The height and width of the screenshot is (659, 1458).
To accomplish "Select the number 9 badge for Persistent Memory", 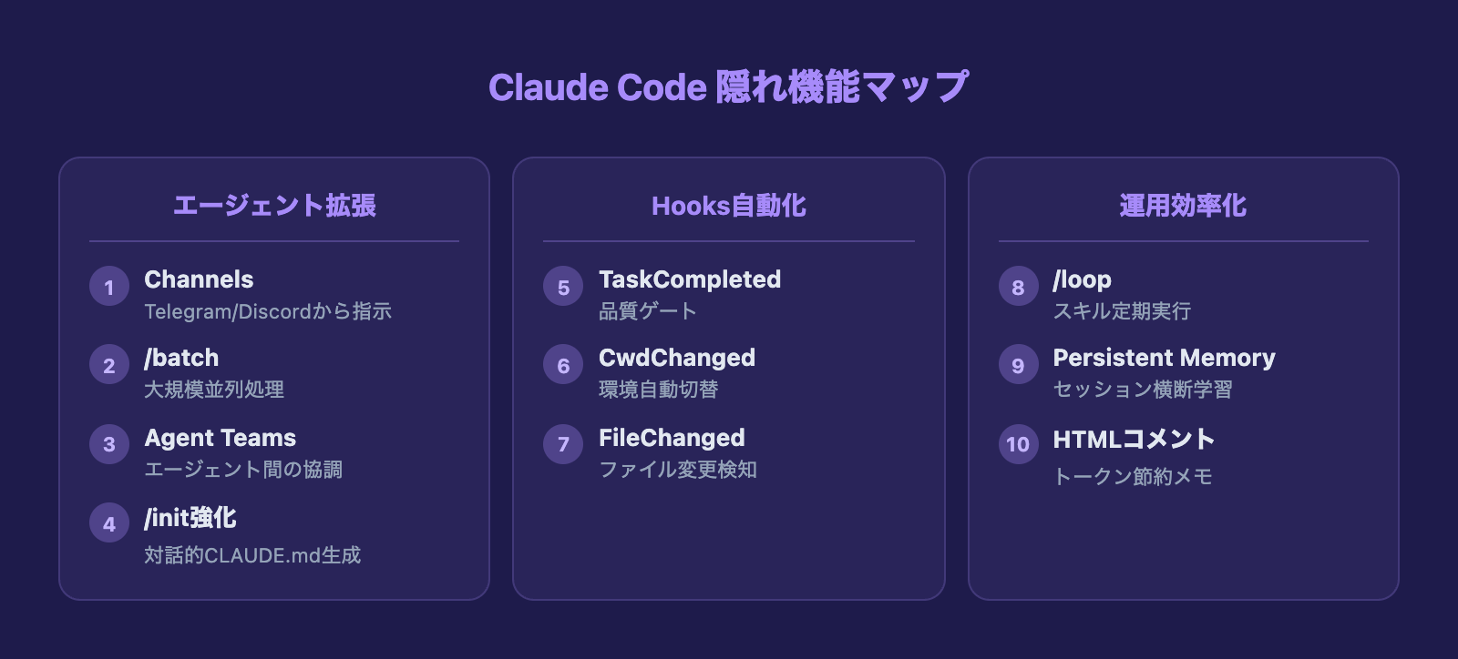I will click(x=1018, y=365).
